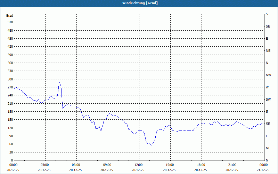The width and height of the screenshot is (278, 174).
Task: Select the 270 tick label on the y-axis
Action: pos(9,87)
